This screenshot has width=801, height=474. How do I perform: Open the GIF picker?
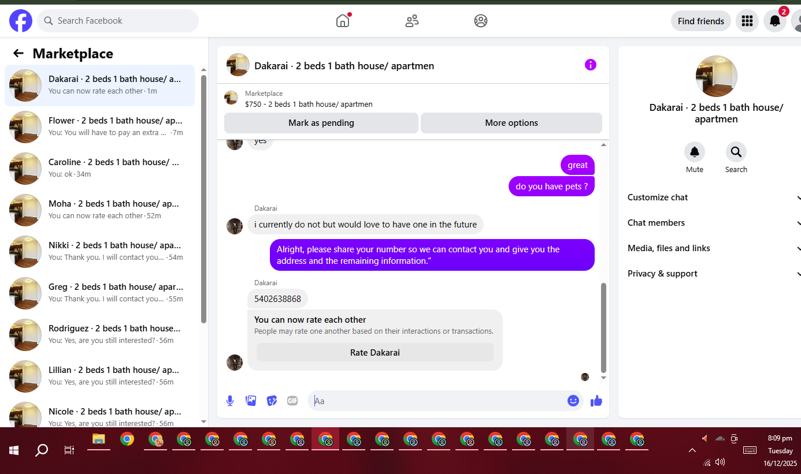click(x=292, y=401)
